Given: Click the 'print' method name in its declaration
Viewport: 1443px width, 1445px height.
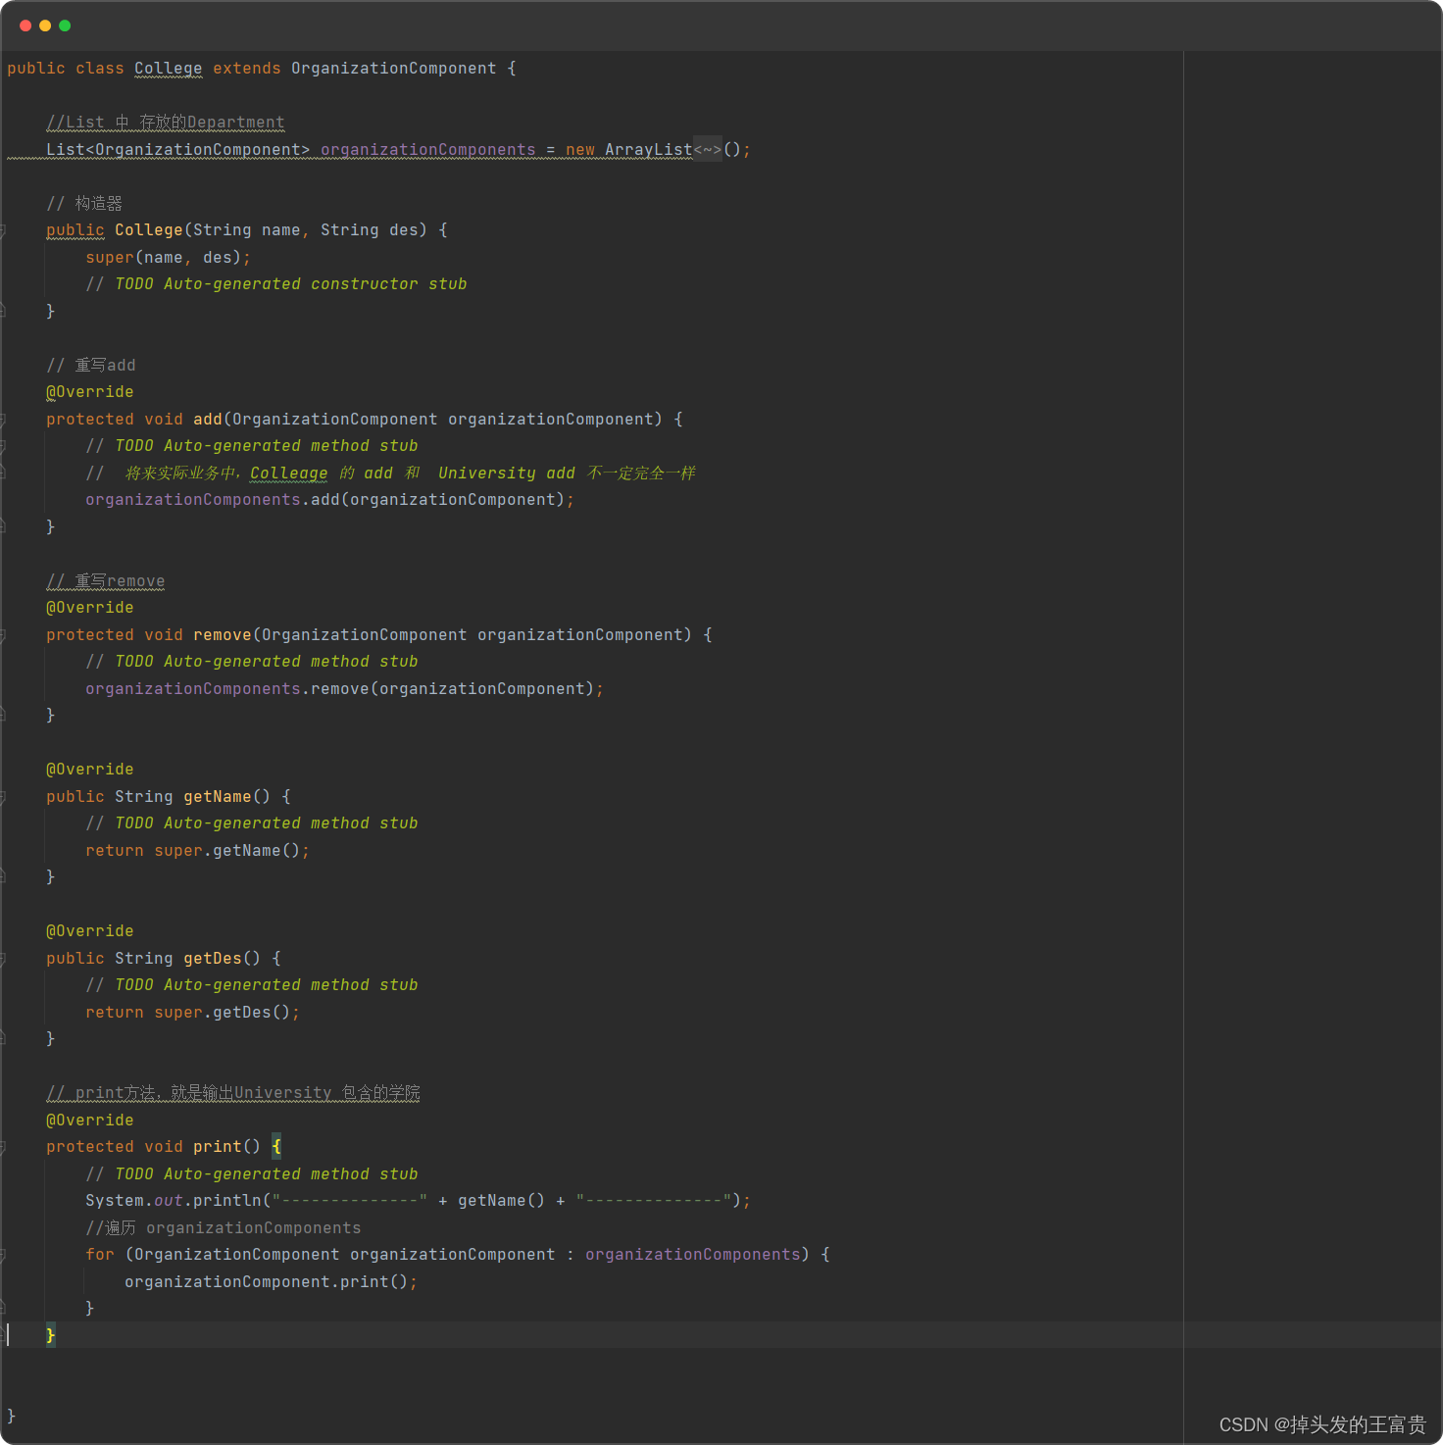Looking at the screenshot, I should 218,1147.
